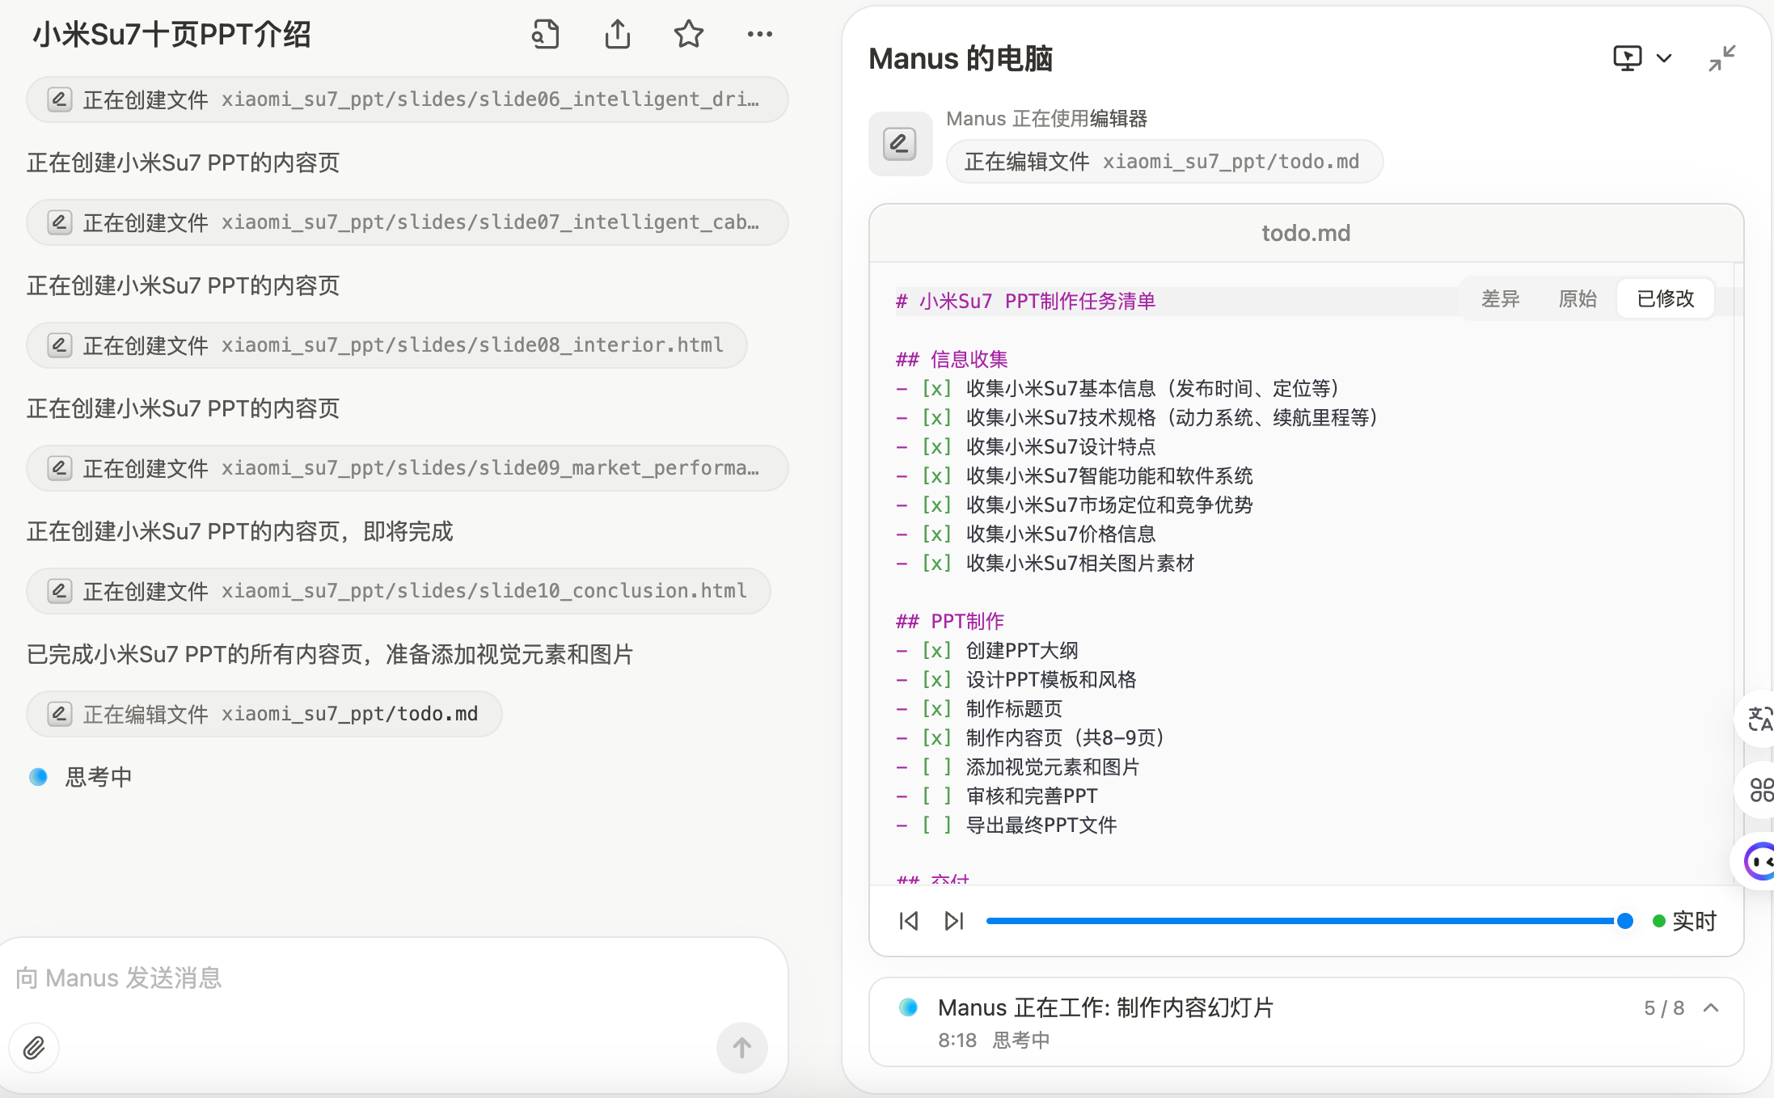Click the heading ## PPT制作

click(950, 621)
